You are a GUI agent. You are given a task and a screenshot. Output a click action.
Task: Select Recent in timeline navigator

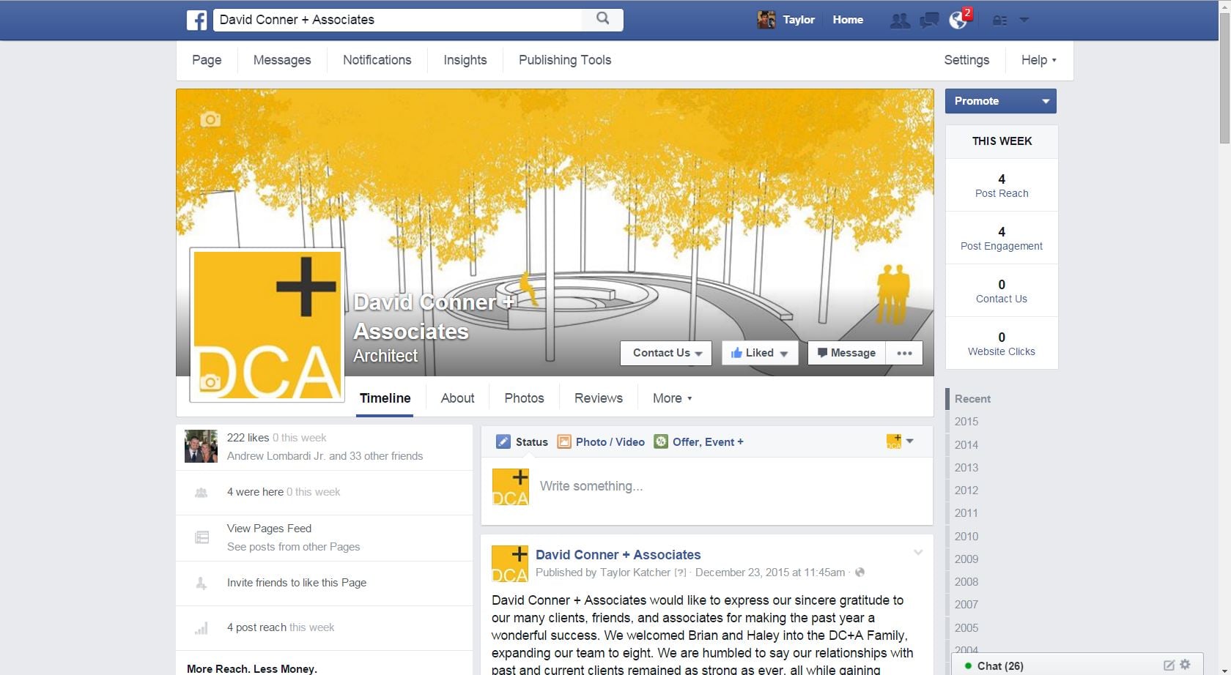pos(972,399)
